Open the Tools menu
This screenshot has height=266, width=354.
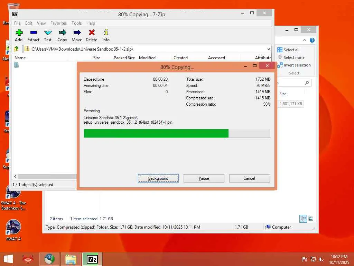click(76, 23)
